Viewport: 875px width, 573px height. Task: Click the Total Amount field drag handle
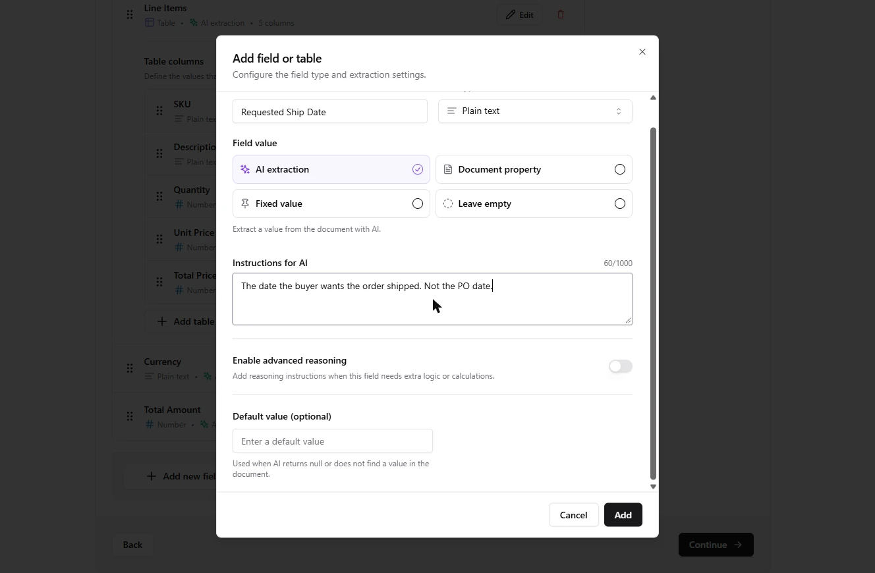click(x=130, y=416)
